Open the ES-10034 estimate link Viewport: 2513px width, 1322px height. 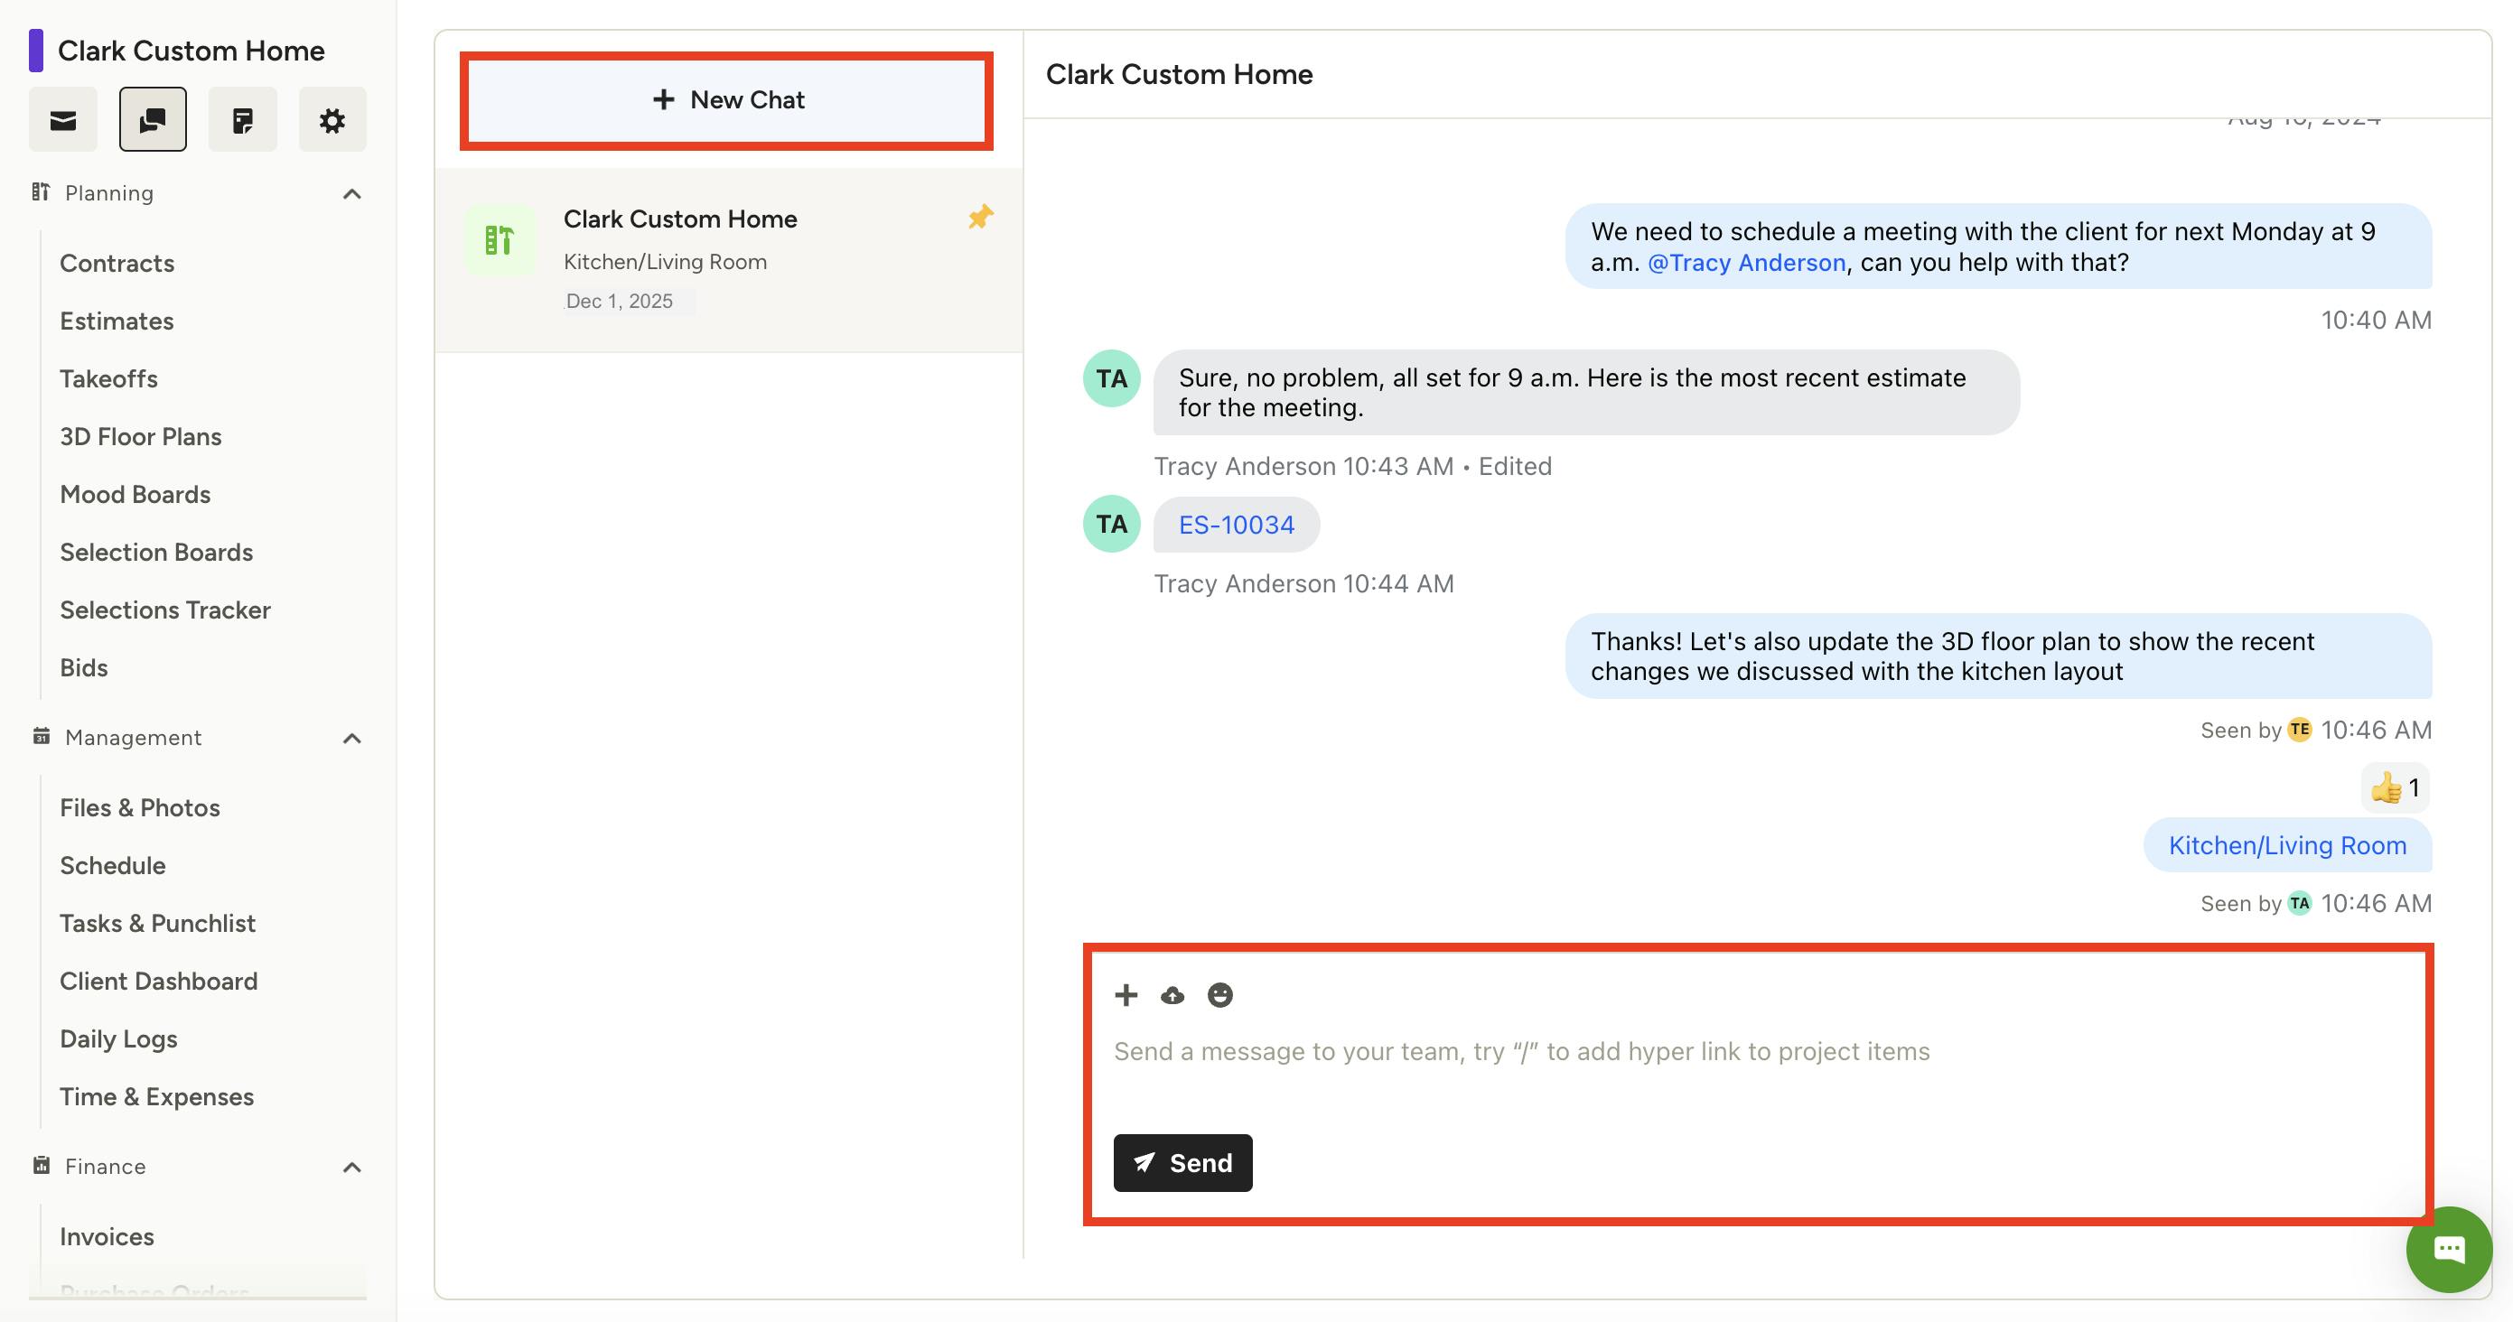coord(1236,525)
